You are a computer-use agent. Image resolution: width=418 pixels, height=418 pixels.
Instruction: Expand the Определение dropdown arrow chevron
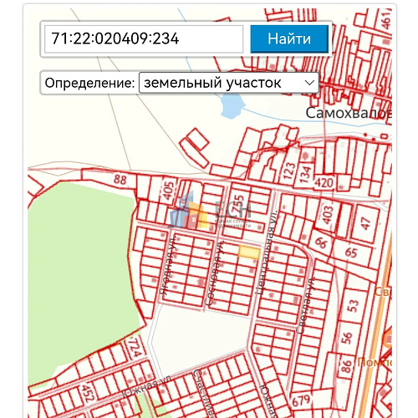(309, 83)
